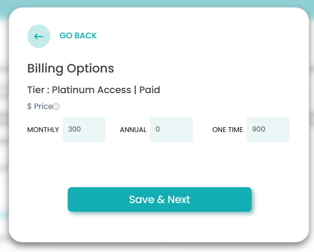Click the back arrow circle icon
This screenshot has width=314, height=252.
pos(39,36)
